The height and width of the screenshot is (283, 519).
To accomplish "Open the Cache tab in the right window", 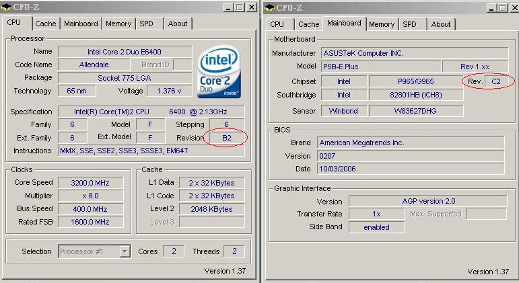I will pos(309,24).
